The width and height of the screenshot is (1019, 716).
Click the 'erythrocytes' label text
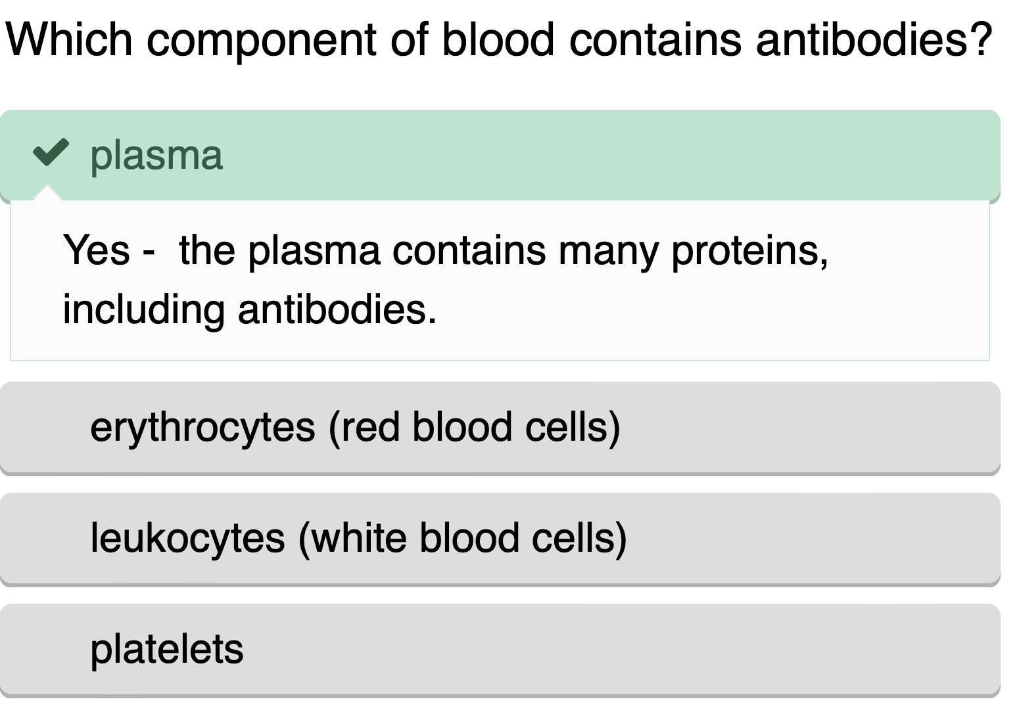tap(202, 427)
